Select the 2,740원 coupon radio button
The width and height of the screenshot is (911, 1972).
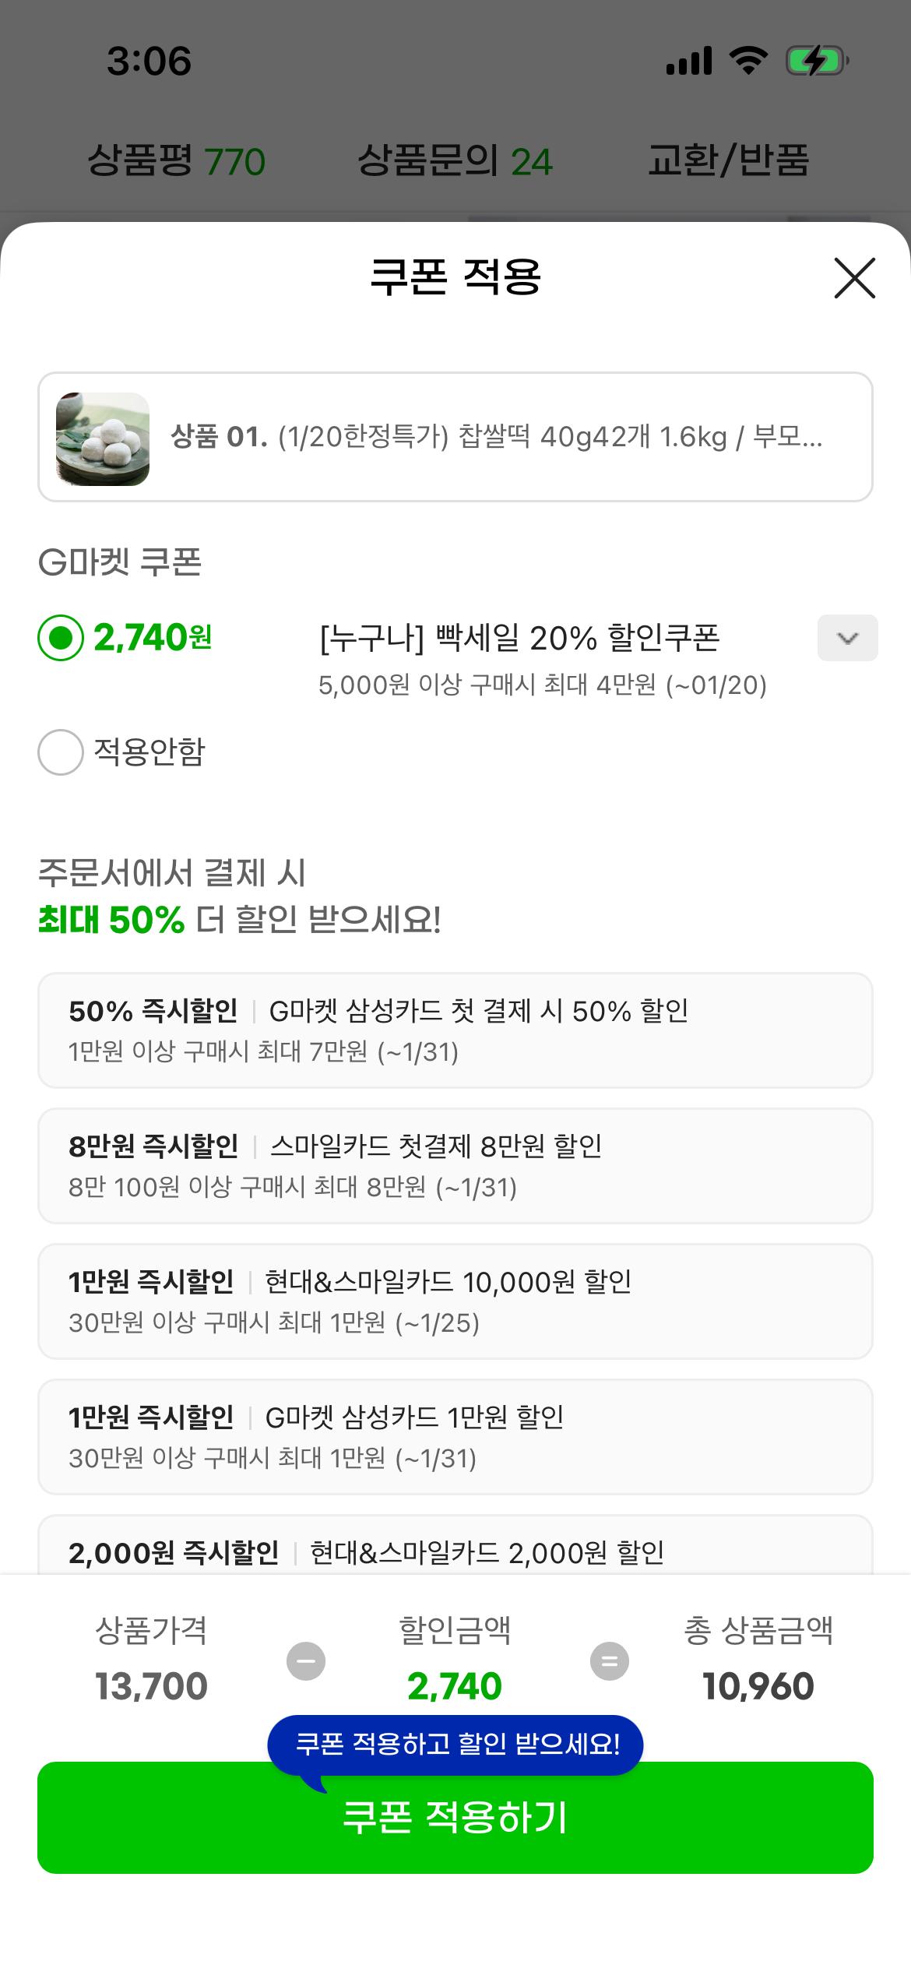[x=61, y=638]
